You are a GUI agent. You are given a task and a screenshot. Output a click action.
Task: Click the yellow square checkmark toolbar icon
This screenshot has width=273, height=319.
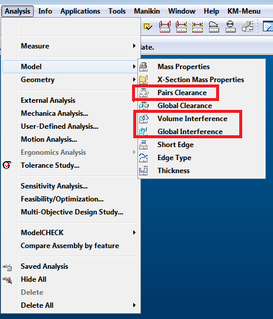click(148, 27)
